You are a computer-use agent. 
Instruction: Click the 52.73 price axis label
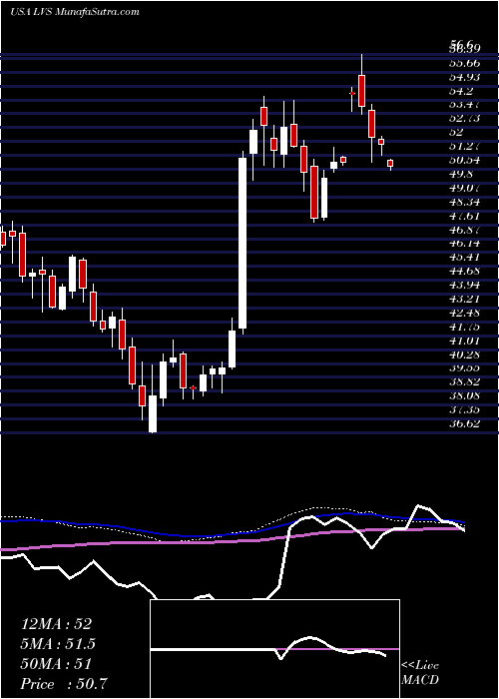[x=465, y=119]
